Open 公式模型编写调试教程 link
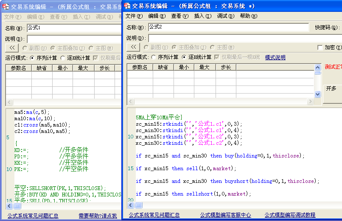Screen dimensions: 342x221 pyautogui.click(x=290, y=215)
